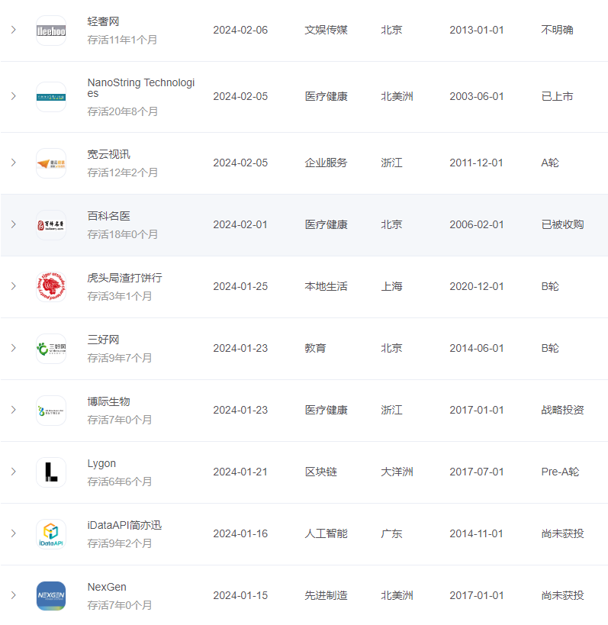This screenshot has width=608, height=625.
Task: Select founding date 2003-06-01
Action: coord(477,96)
